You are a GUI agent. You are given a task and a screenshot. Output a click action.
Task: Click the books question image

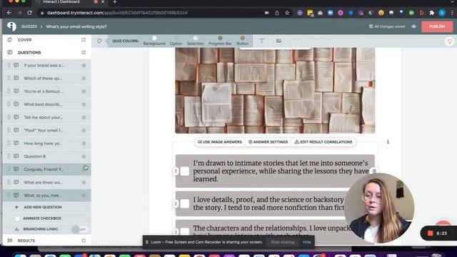pyautogui.click(x=275, y=91)
